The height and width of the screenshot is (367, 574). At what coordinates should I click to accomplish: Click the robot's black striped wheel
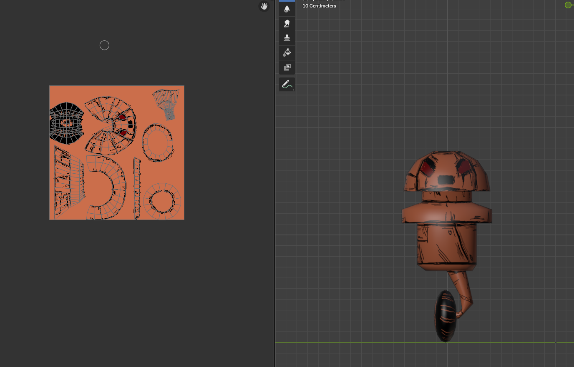(446, 316)
